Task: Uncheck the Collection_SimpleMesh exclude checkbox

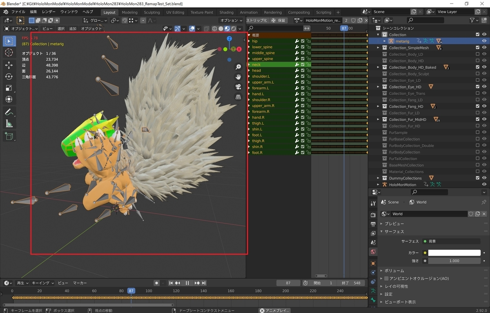Action: 477,48
